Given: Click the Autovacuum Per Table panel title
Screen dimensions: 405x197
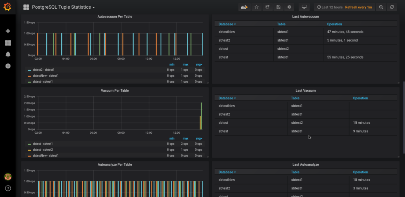Looking at the screenshot, I should coord(115,17).
